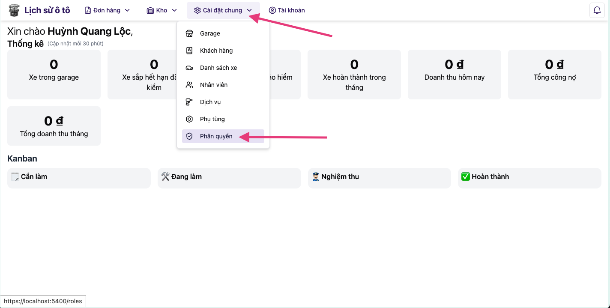This screenshot has width=610, height=308.
Task: Click the Đang làm kanban column header
Action: coord(229,178)
